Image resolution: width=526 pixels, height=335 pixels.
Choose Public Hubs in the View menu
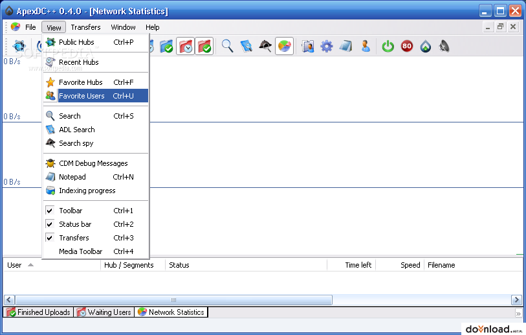tap(96, 42)
